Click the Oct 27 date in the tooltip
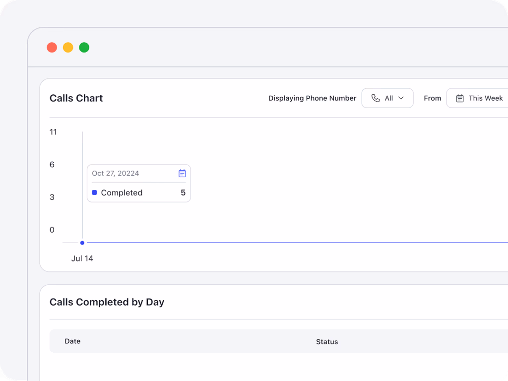The image size is (508, 381). (116, 173)
